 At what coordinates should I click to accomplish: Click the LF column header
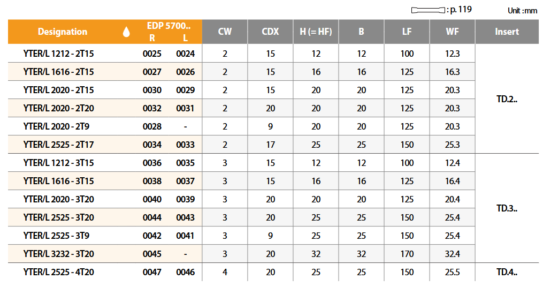[x=407, y=32]
